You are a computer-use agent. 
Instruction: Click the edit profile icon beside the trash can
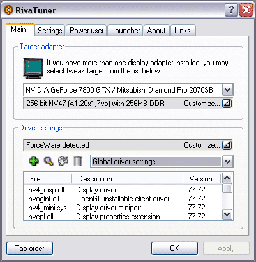pyautogui.click(x=63, y=161)
